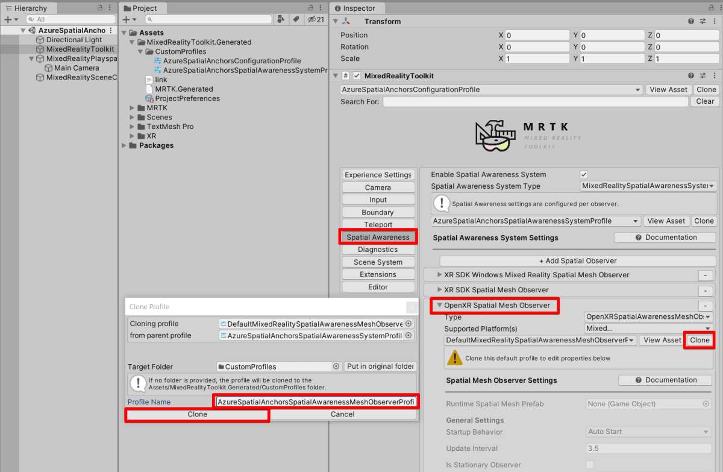Click the Profile Name input field
723x472 pixels.
point(316,401)
